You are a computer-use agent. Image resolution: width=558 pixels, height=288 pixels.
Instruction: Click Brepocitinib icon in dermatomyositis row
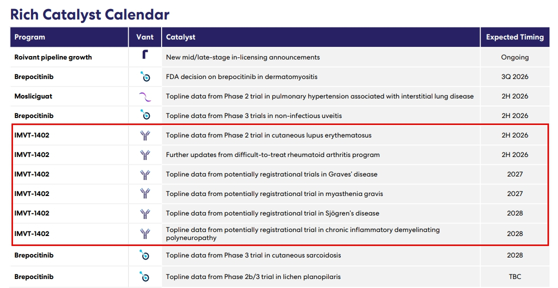coord(145,76)
